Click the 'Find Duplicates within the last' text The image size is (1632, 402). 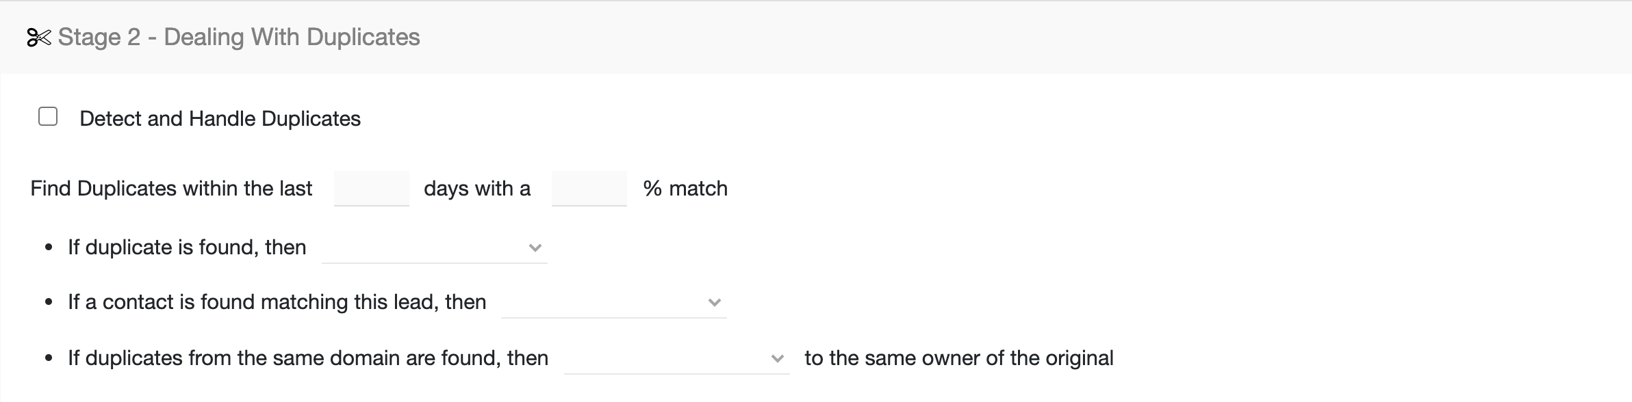pos(172,189)
